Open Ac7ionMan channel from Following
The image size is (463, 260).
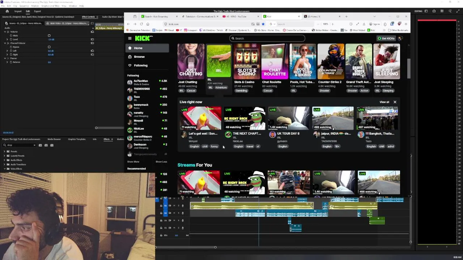point(147,82)
